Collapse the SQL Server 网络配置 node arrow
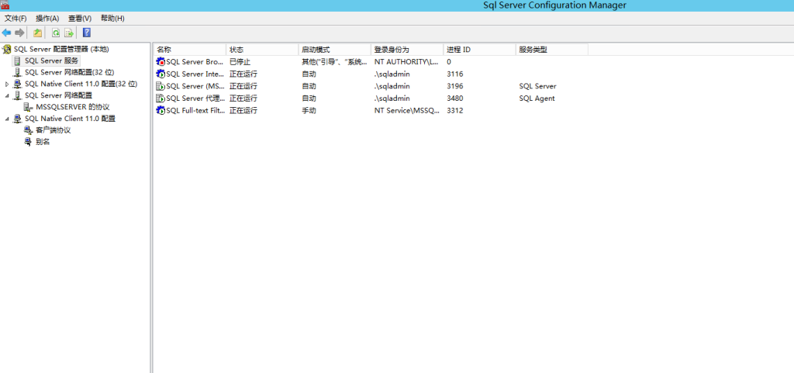 pos(7,95)
